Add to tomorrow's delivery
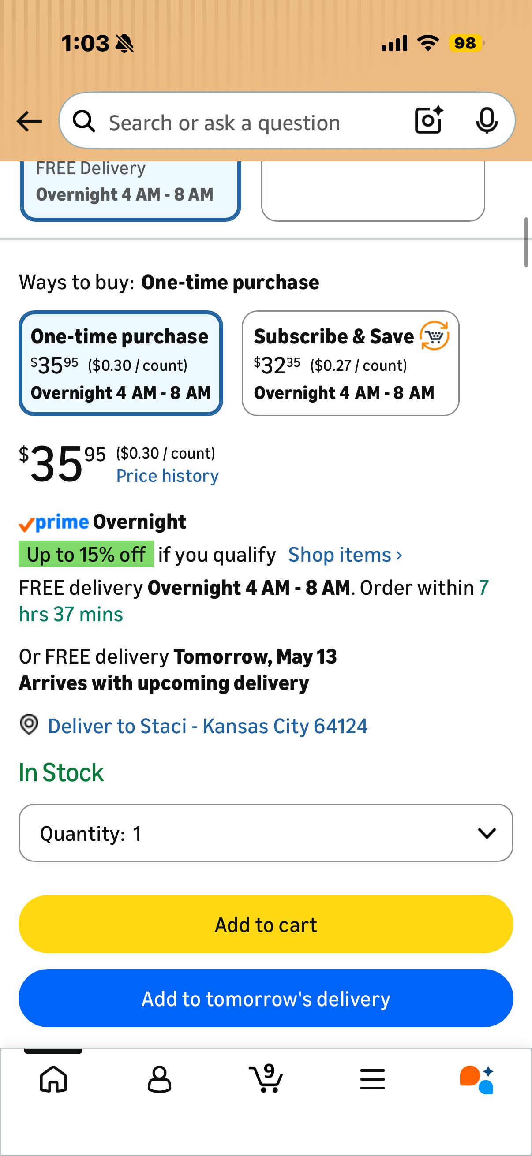The width and height of the screenshot is (532, 1156). pyautogui.click(x=266, y=998)
